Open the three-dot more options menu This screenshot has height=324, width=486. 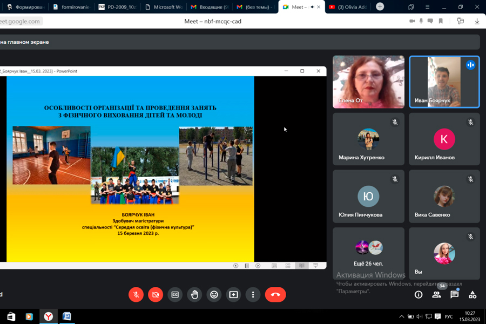click(253, 294)
